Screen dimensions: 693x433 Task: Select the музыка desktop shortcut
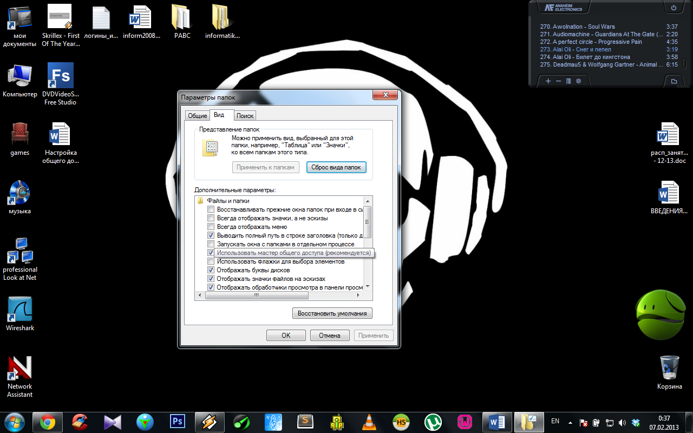pos(20,198)
